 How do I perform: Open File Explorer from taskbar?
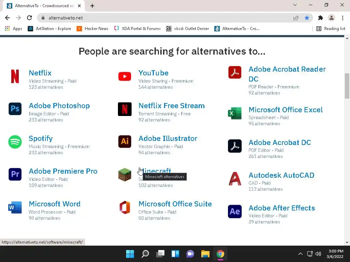pyautogui.click(x=205, y=254)
